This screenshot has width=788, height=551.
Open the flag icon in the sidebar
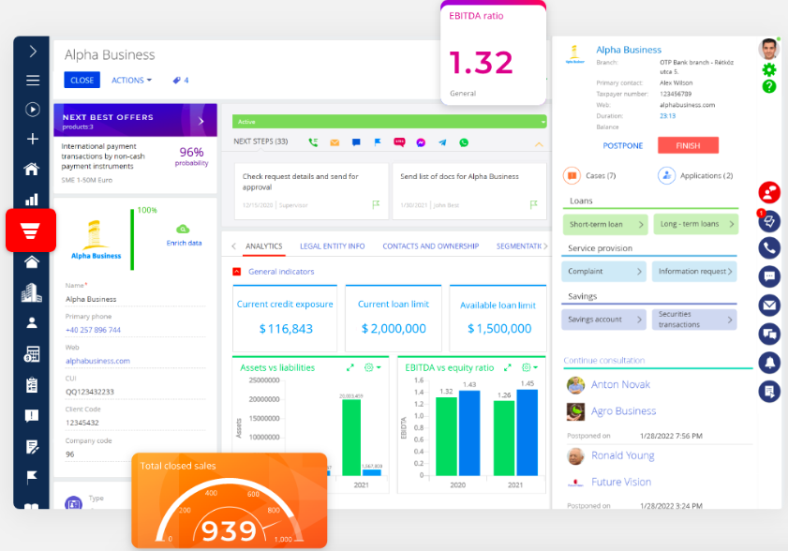[x=32, y=477]
